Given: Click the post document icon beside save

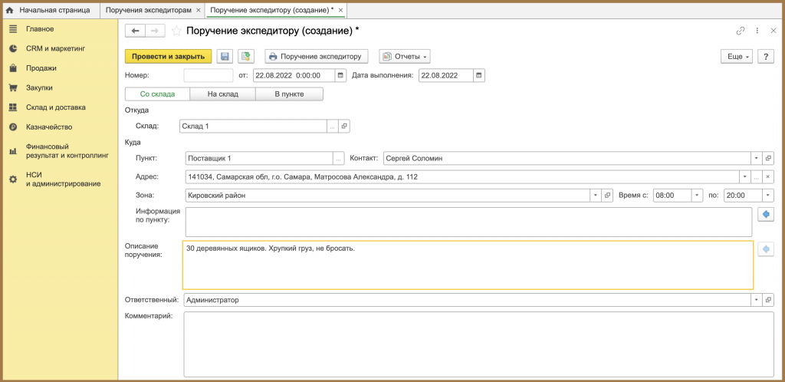Looking at the screenshot, I should pyautogui.click(x=246, y=57).
